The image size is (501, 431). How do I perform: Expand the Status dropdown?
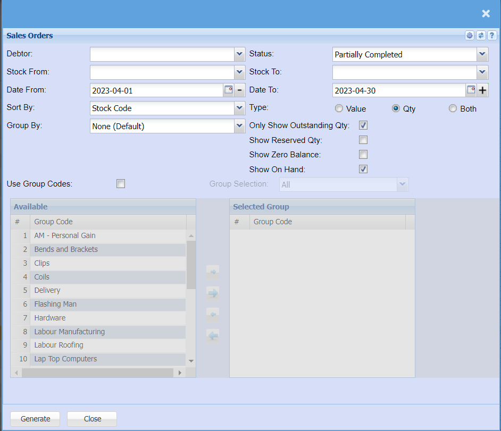[x=482, y=54]
